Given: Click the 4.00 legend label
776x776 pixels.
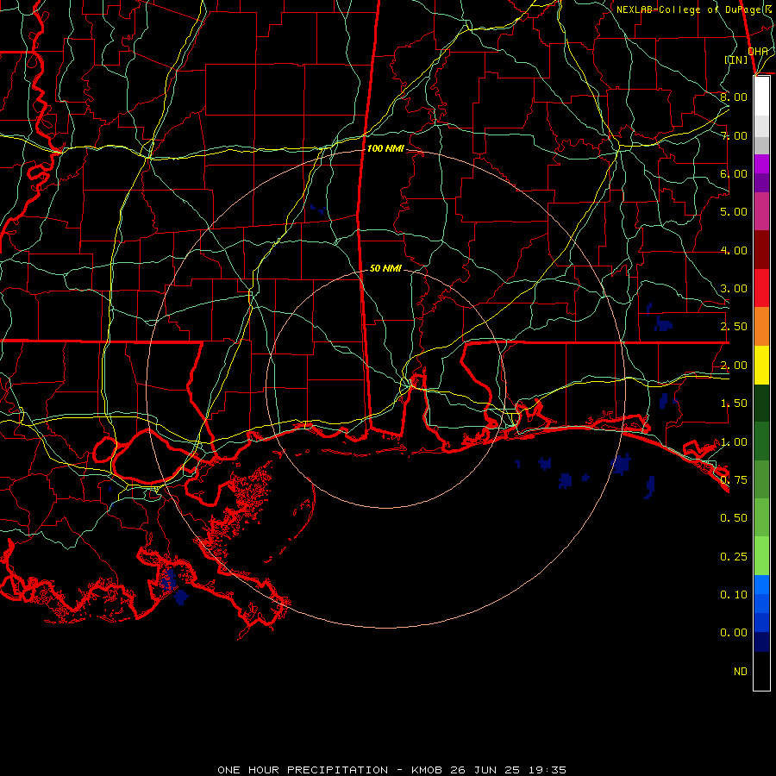Looking at the screenshot, I should (734, 250).
